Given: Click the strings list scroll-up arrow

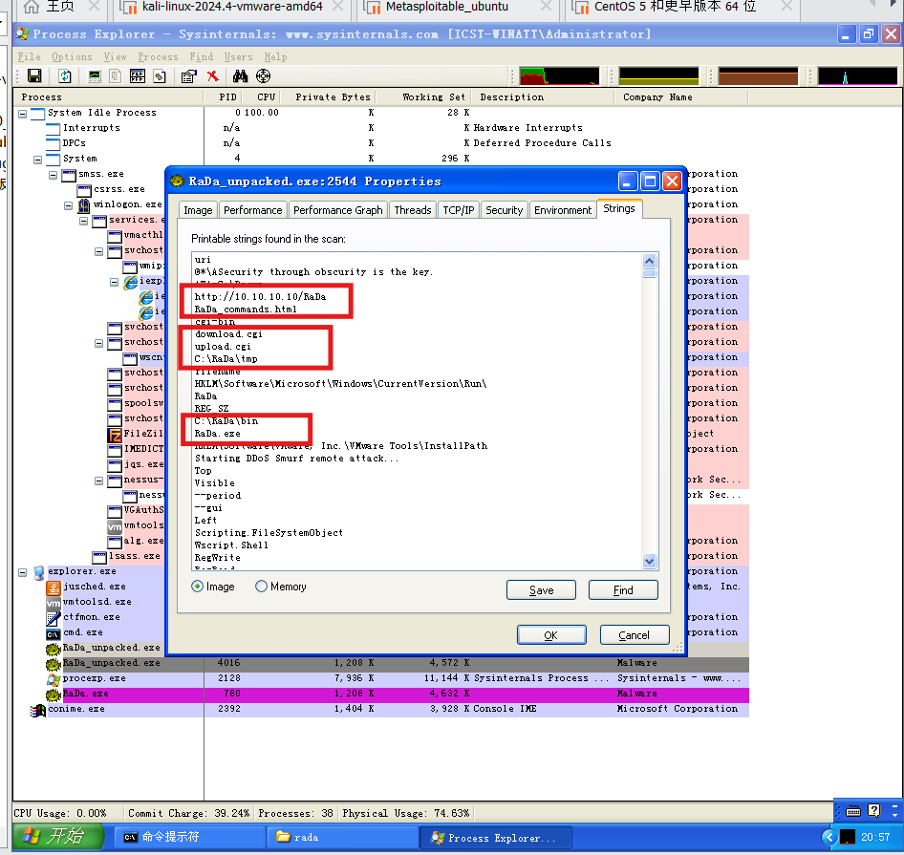Looking at the screenshot, I should click(649, 261).
